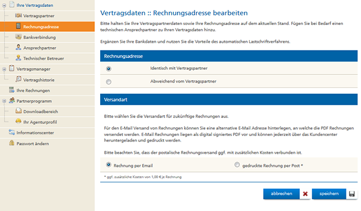Click the page title Vertragsdaten :: Rechnungsadresse bearbeiten
The width and height of the screenshot is (361, 211).
174,13
